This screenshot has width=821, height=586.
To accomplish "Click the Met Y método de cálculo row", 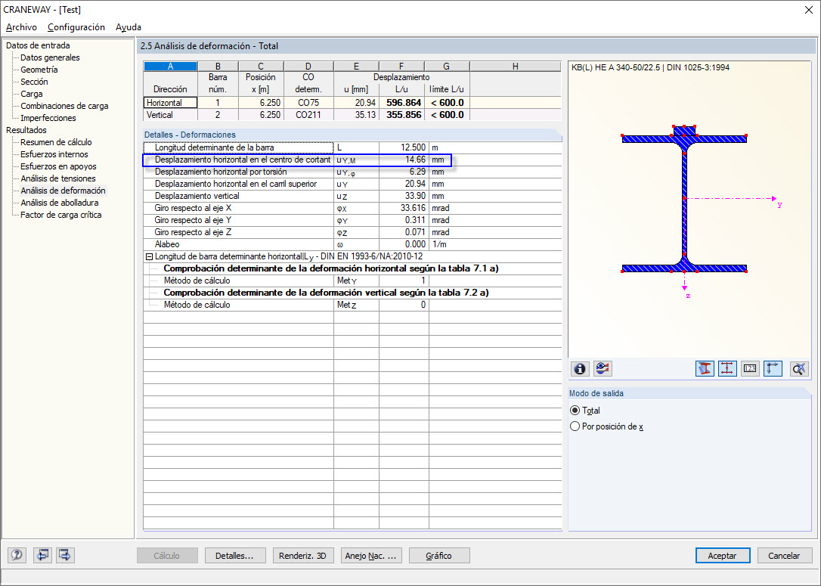I will click(x=352, y=281).
